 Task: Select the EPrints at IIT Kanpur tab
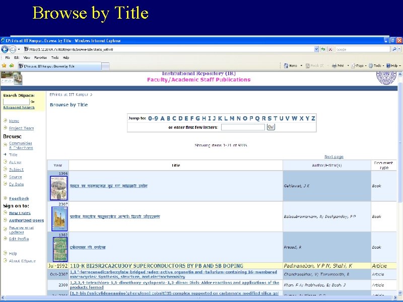[59, 66]
